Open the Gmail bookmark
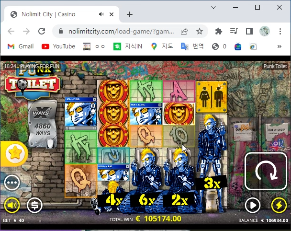The width and height of the screenshot is (291, 231). pyautogui.click(x=21, y=46)
